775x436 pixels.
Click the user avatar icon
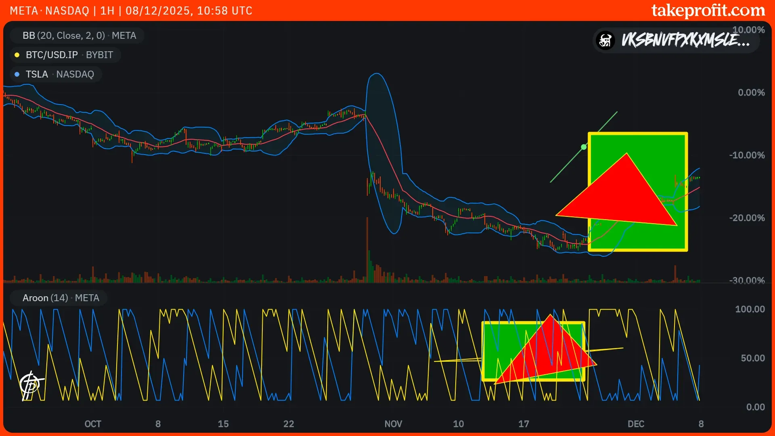605,40
